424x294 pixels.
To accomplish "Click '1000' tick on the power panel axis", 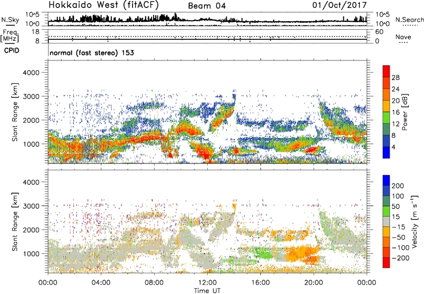I will point(31,144).
